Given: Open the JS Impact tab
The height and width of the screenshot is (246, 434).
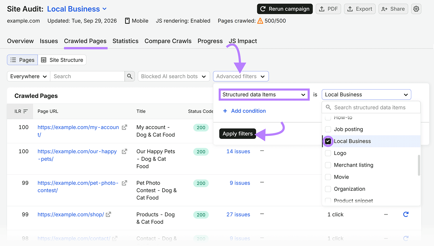Looking at the screenshot, I should coord(243,41).
